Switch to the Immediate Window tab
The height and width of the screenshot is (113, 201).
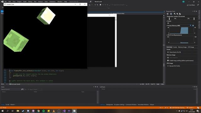[143, 105]
